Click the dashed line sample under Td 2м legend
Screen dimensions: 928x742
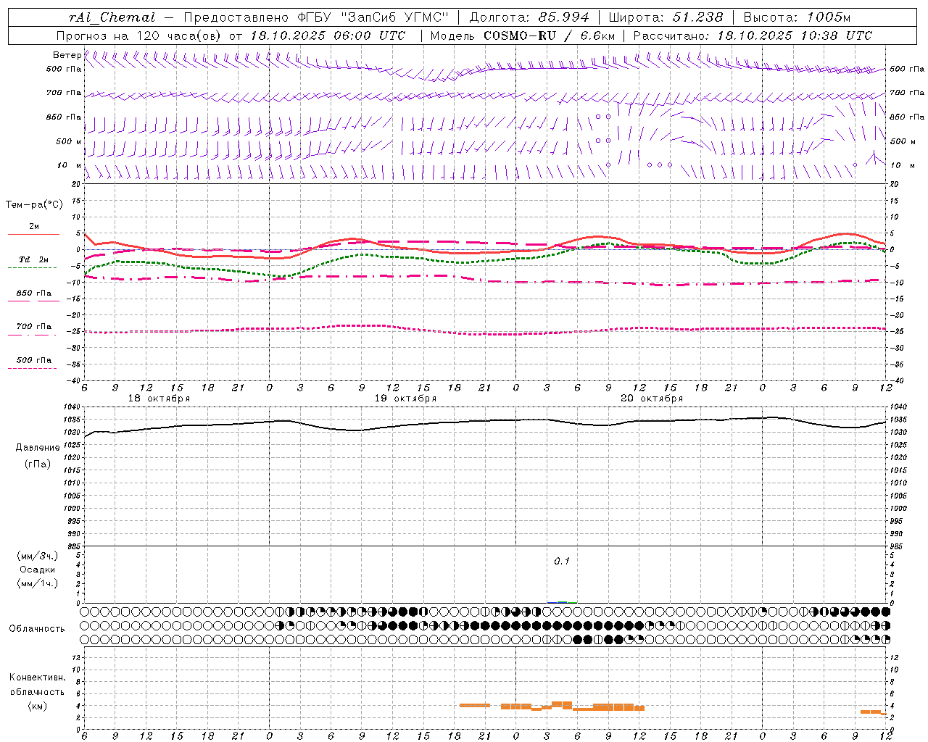pyautogui.click(x=32, y=268)
